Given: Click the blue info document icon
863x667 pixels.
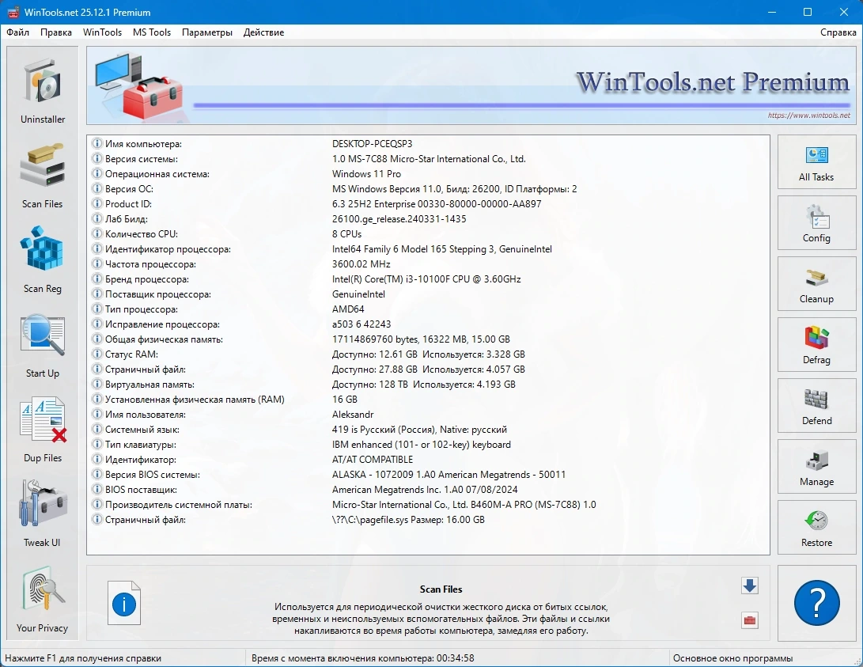Looking at the screenshot, I should point(124,604).
